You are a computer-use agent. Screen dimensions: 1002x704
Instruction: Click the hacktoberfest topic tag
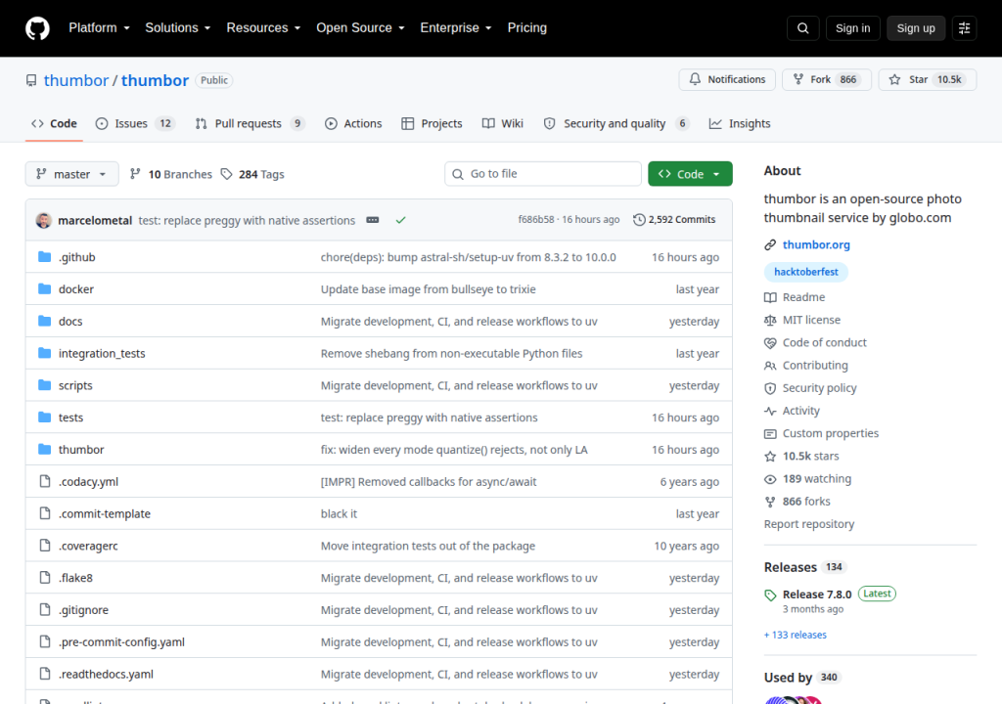pyautogui.click(x=806, y=272)
